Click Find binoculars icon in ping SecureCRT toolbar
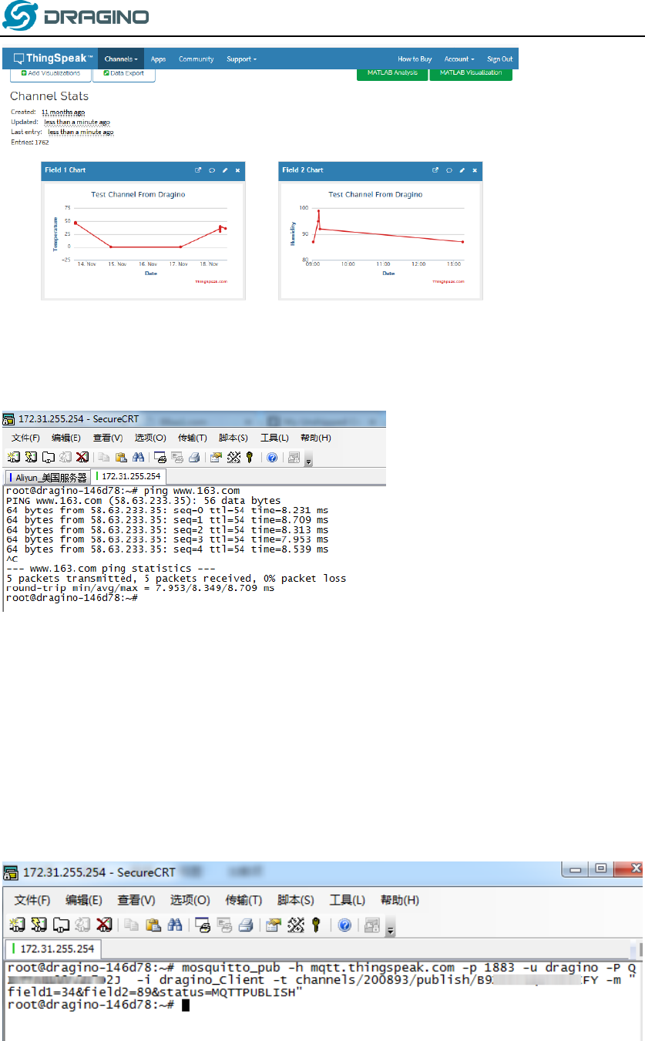The image size is (645, 1041). coord(138,457)
